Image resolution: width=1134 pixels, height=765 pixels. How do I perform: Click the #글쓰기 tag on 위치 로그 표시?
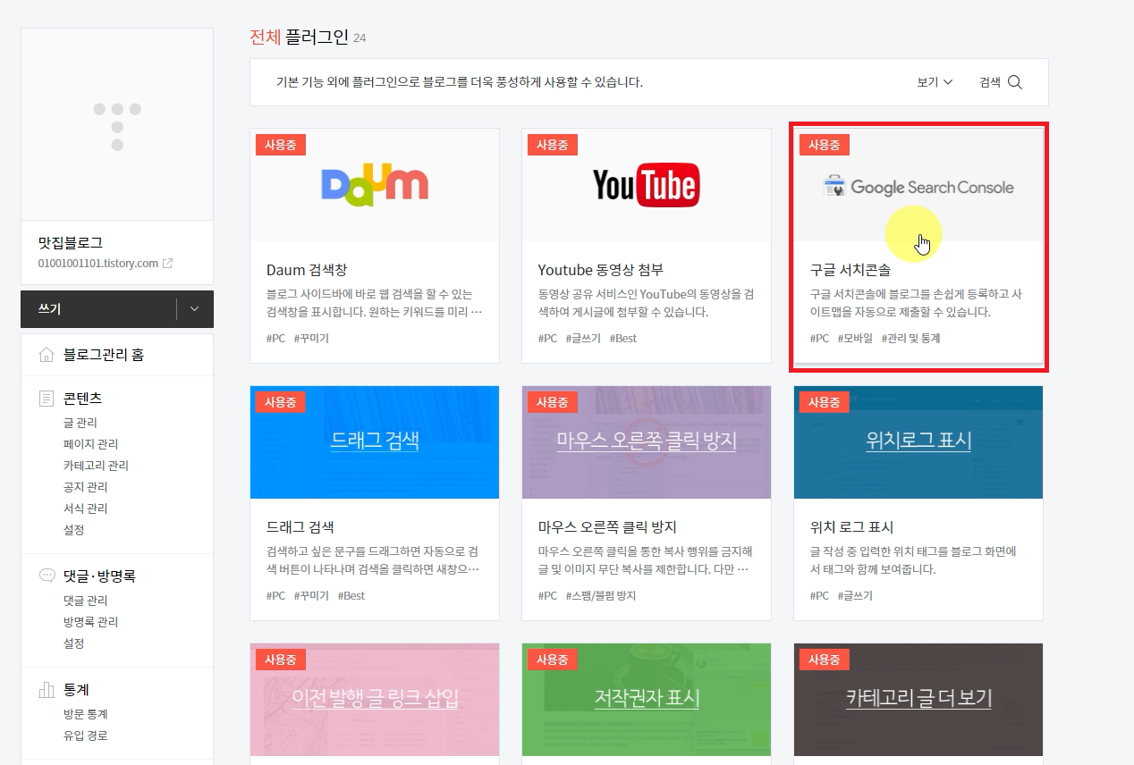855,596
